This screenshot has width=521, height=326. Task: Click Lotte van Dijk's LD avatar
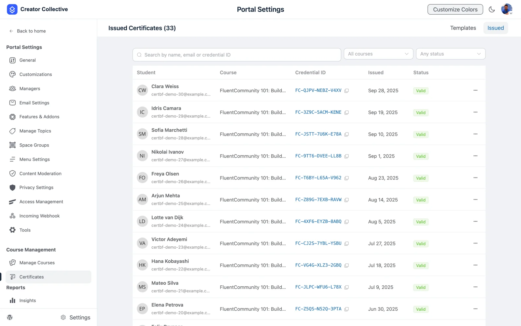pos(142,221)
